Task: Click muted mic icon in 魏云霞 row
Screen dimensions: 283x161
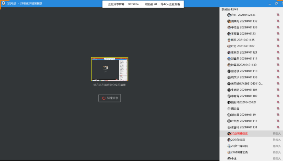Action: (x=278, y=109)
